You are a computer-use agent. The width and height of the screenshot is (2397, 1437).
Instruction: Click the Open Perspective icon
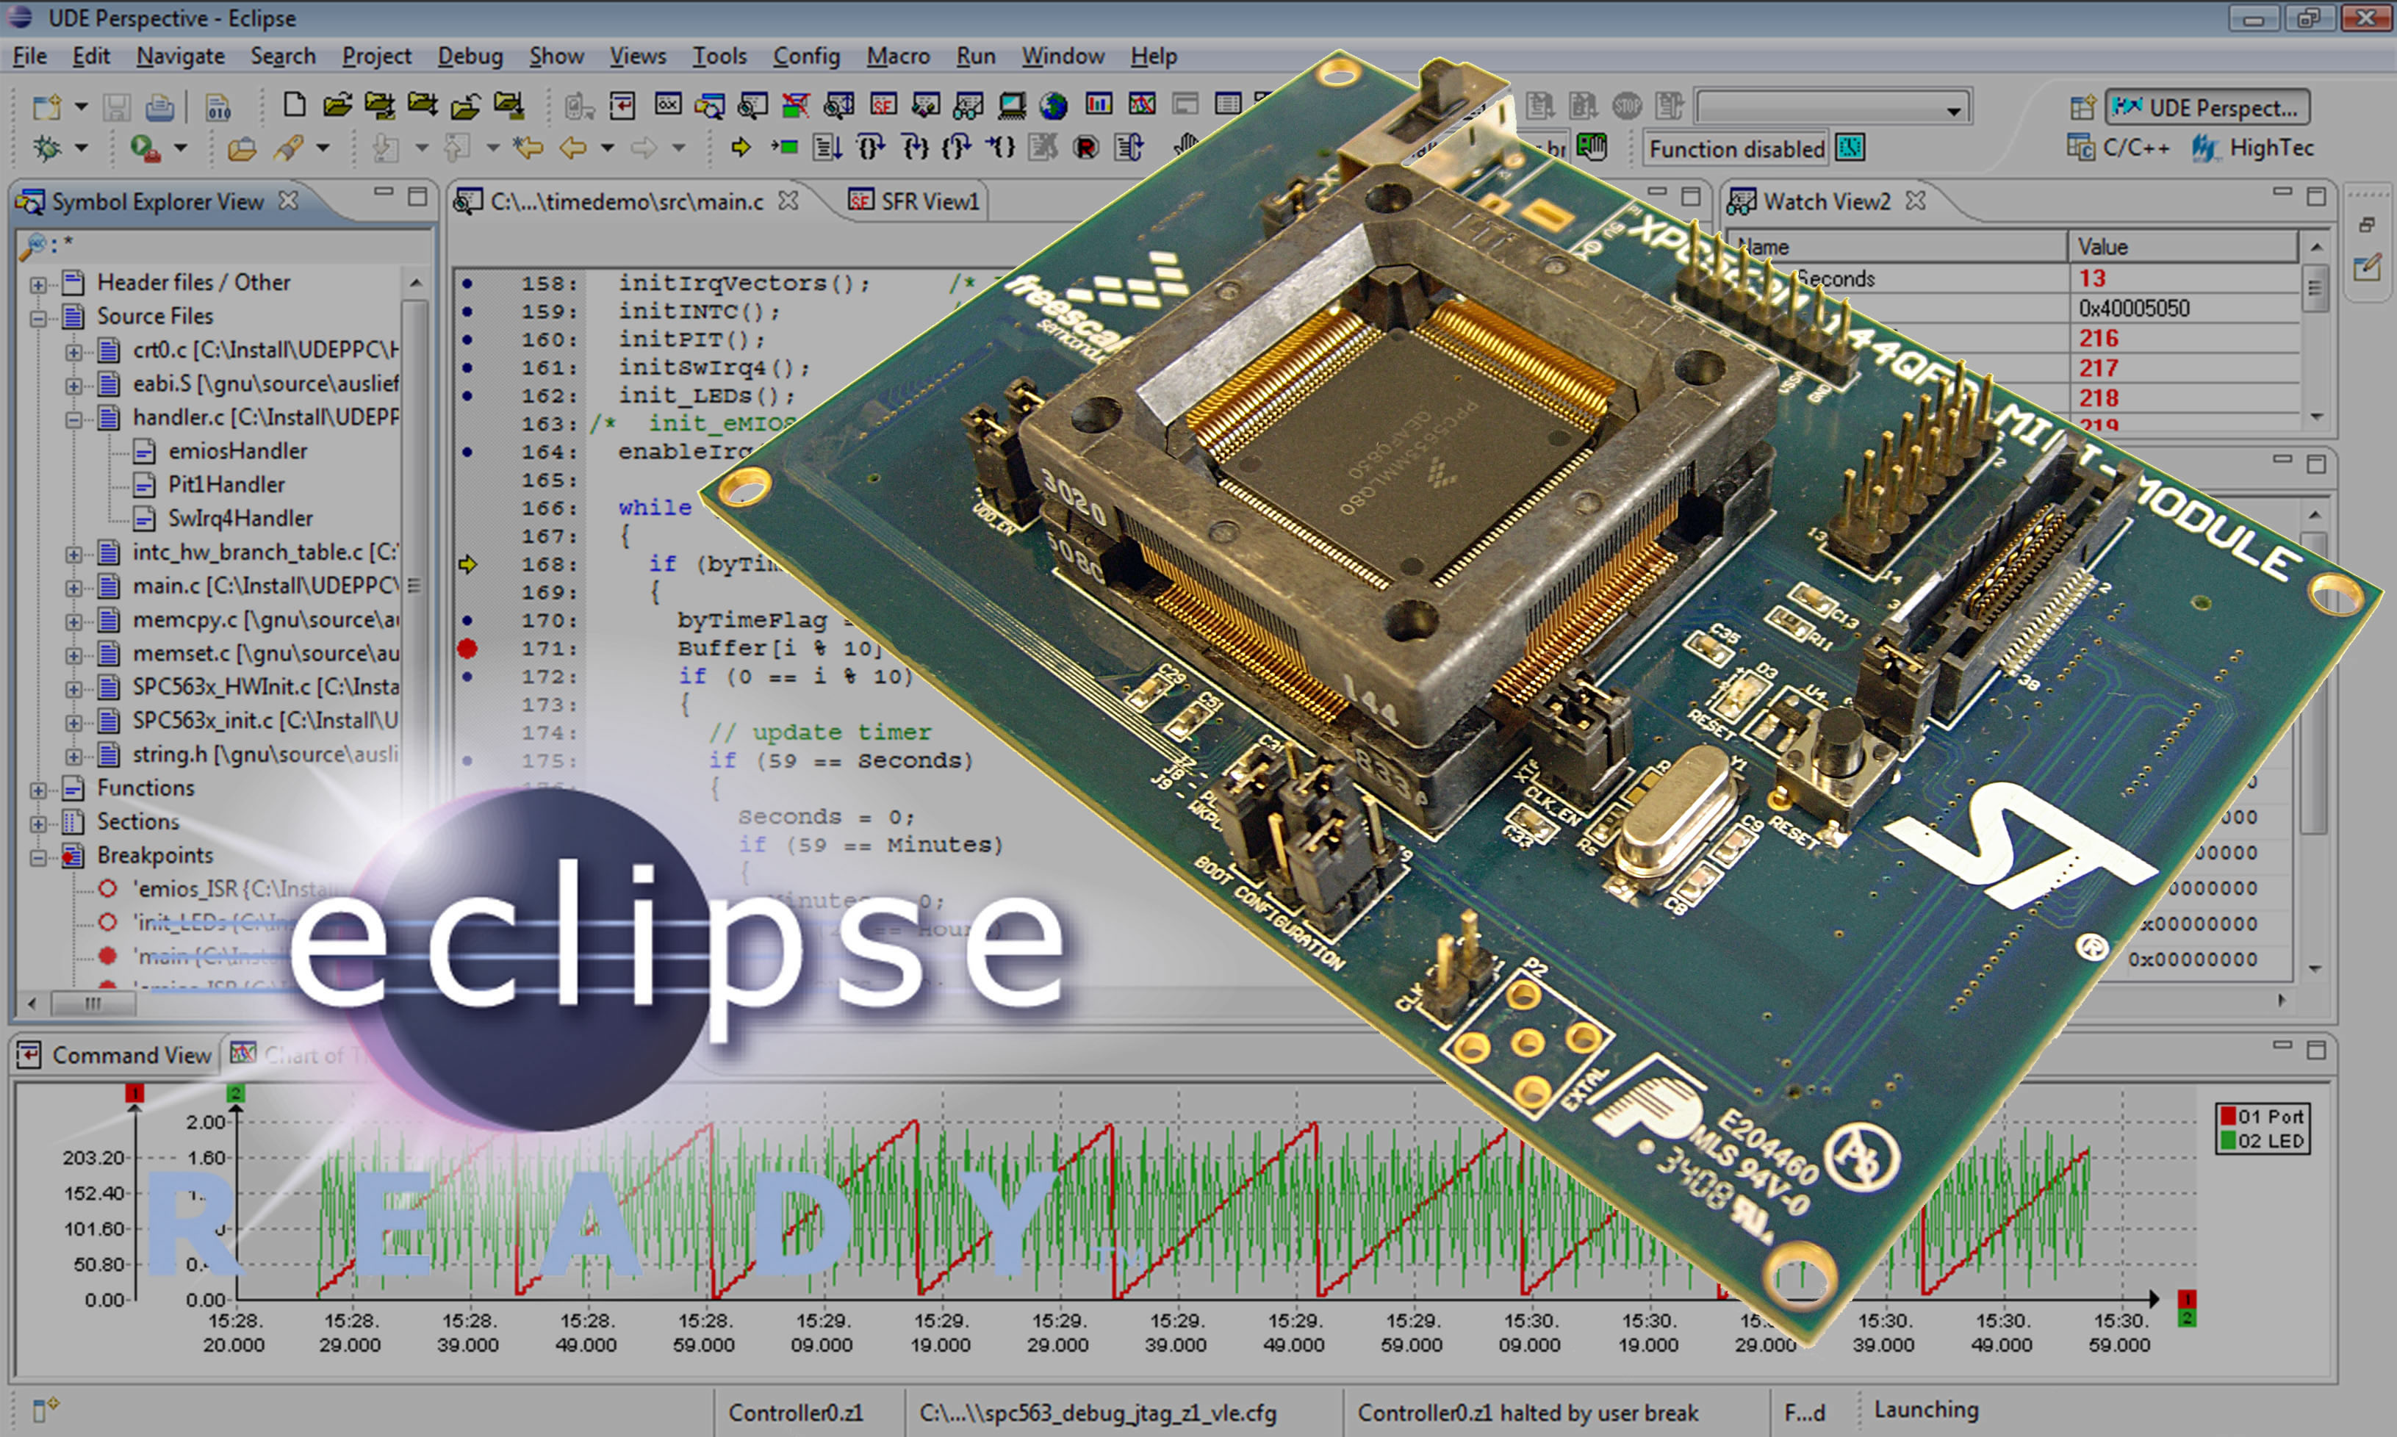(x=2081, y=107)
